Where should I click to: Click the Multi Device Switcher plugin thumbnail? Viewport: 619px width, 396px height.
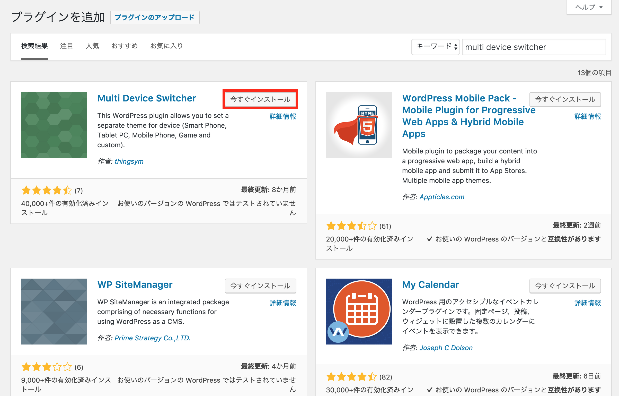click(x=54, y=125)
